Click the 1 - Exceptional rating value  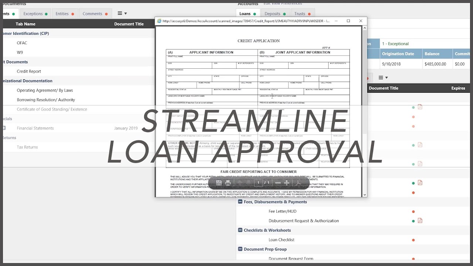click(395, 44)
